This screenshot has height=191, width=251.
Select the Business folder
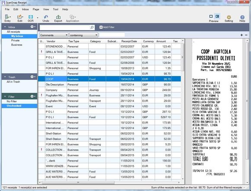tap(16, 45)
